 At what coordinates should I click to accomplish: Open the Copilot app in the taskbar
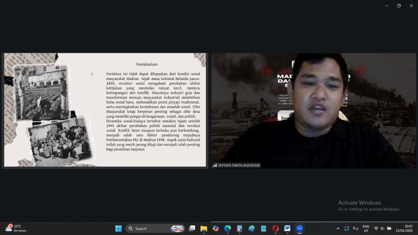tap(216, 228)
